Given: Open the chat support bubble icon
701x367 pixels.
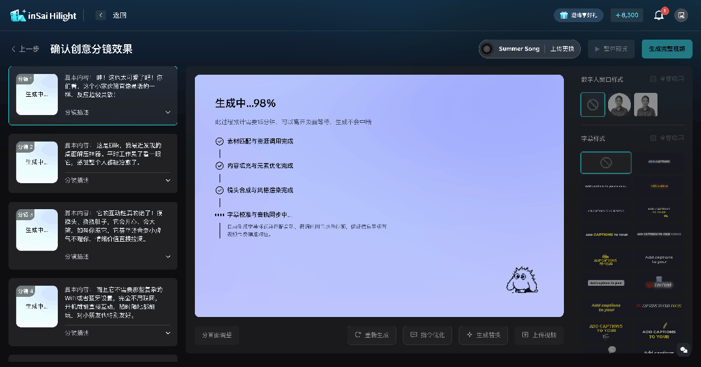Looking at the screenshot, I should 683,349.
